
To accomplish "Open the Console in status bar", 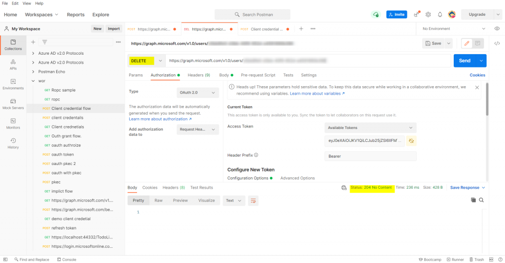I will [x=67, y=260].
